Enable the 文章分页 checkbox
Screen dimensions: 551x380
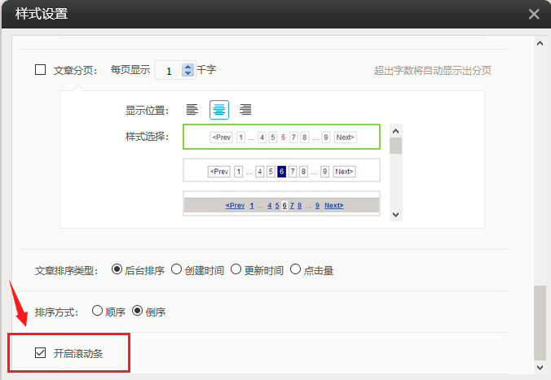[x=40, y=70]
